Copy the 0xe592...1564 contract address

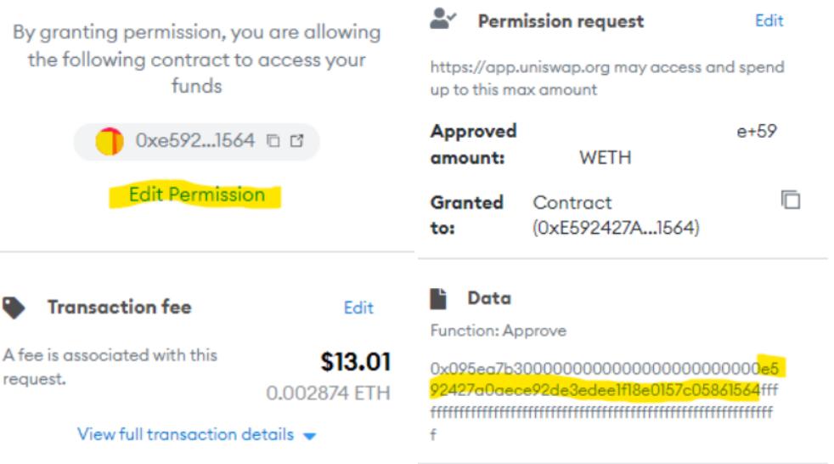(x=274, y=141)
